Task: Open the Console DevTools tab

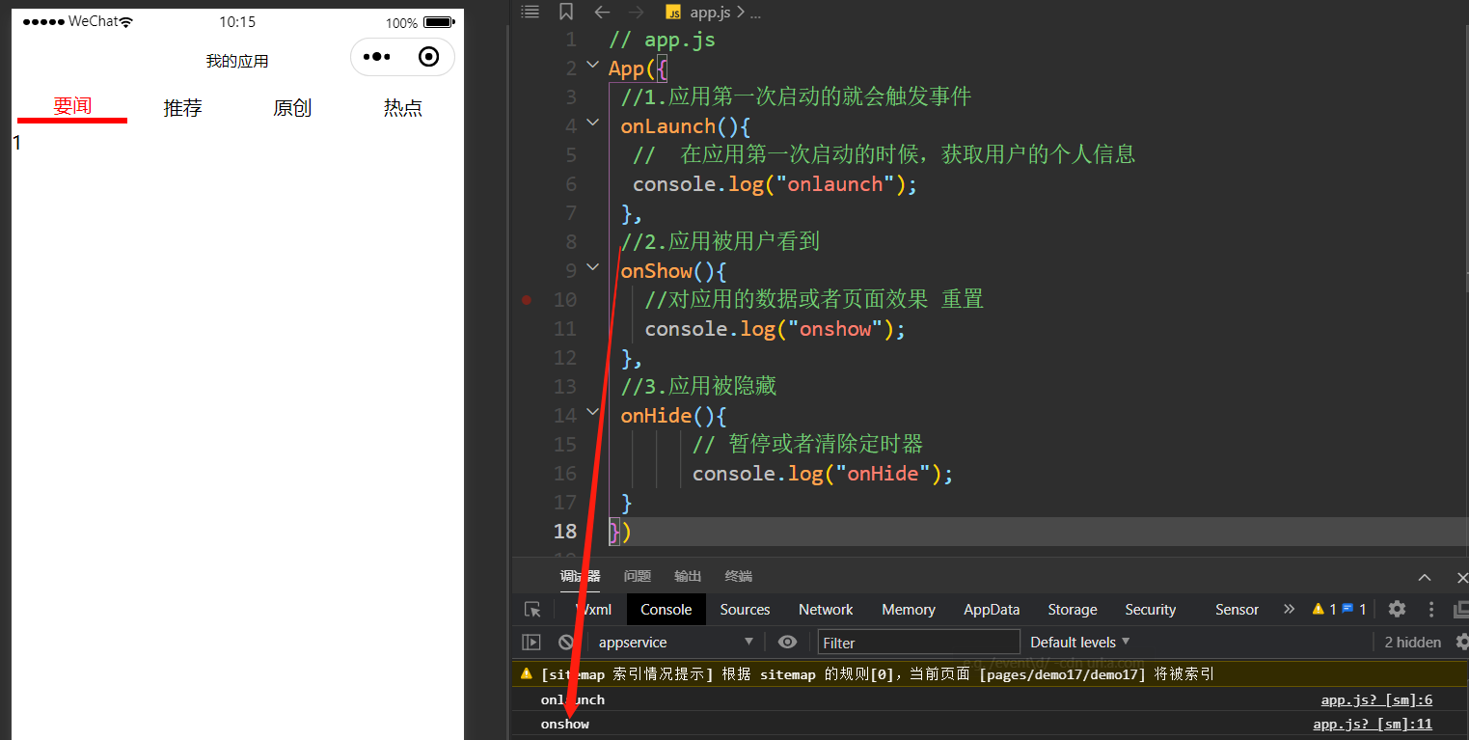Action: point(666,610)
